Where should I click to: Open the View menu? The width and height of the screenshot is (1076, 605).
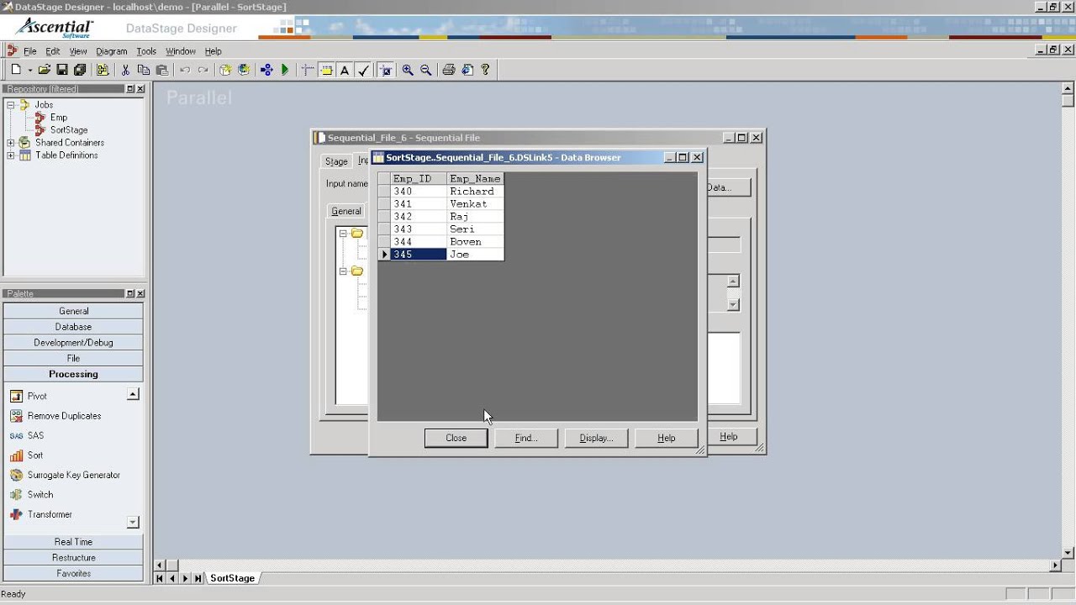(x=78, y=51)
